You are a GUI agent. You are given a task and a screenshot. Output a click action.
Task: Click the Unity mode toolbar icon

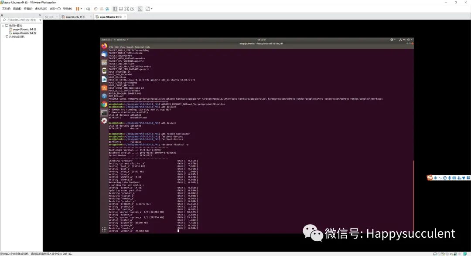coord(133,9)
